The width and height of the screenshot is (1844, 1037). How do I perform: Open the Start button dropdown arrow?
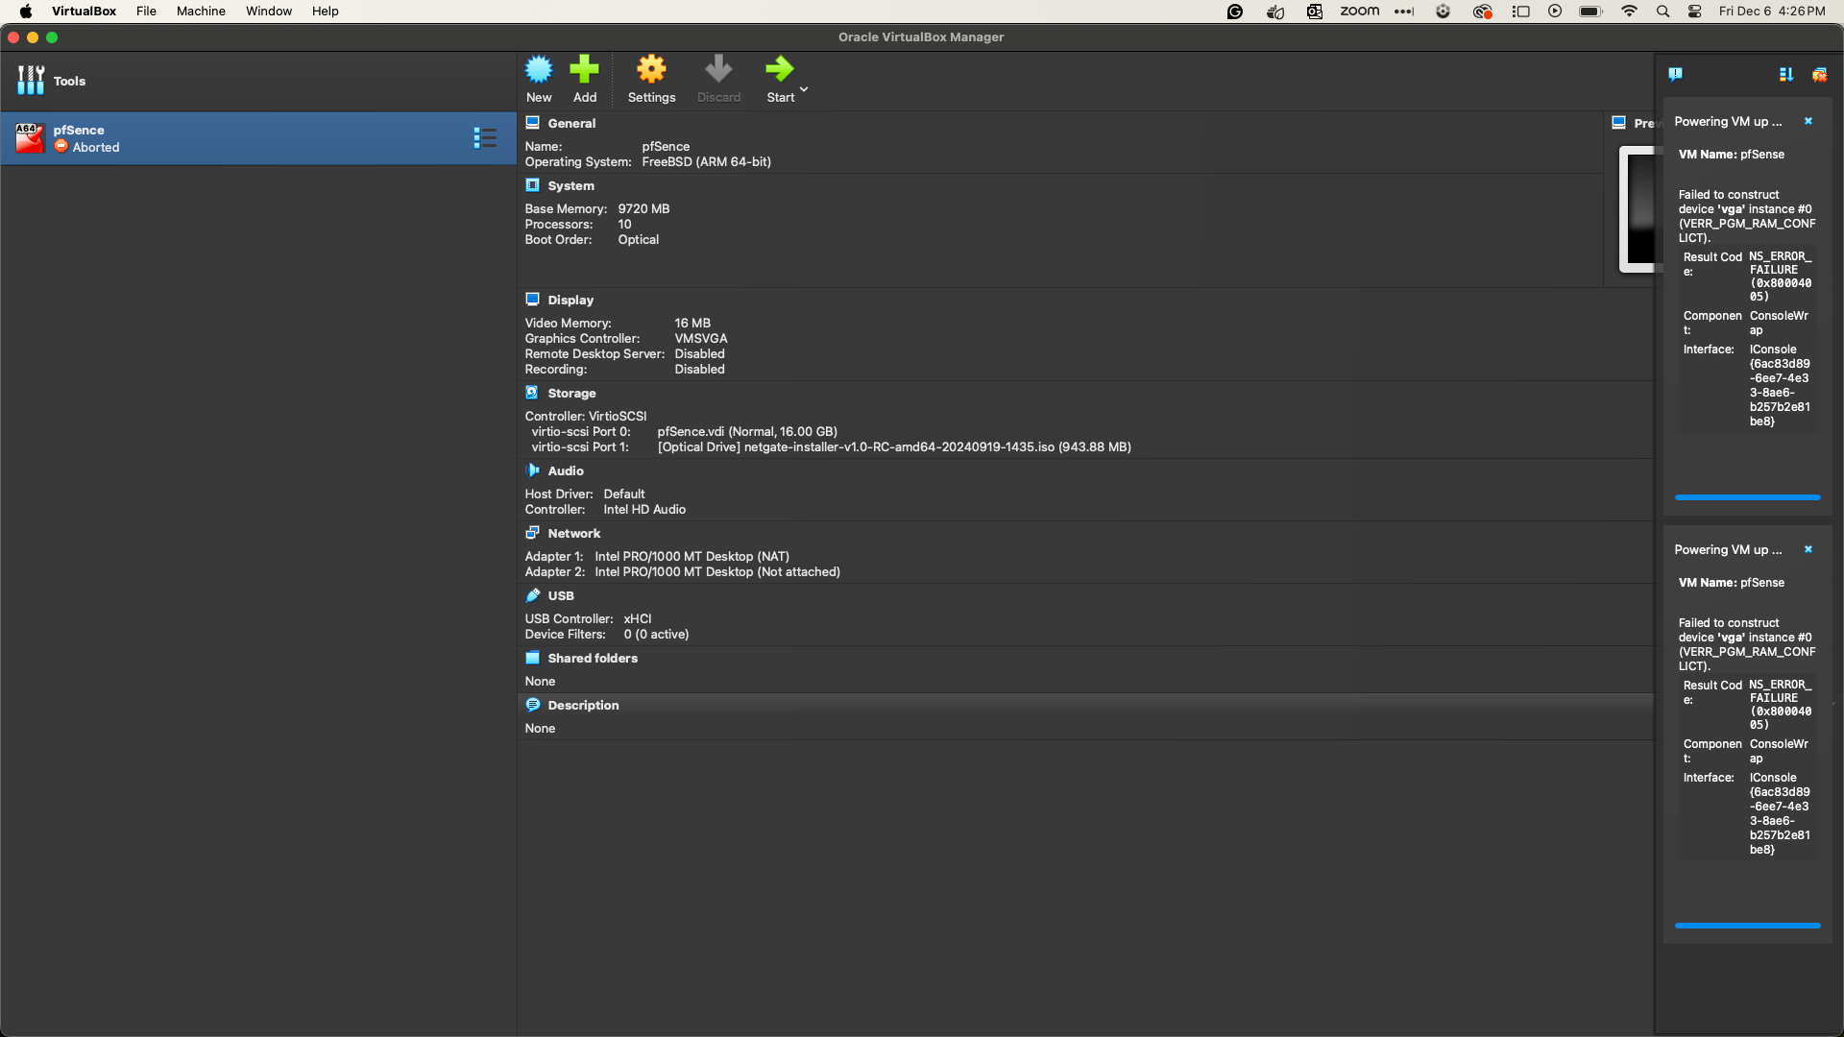pos(804,88)
